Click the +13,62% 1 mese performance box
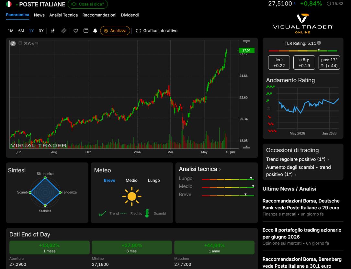 pyautogui.click(x=50, y=248)
